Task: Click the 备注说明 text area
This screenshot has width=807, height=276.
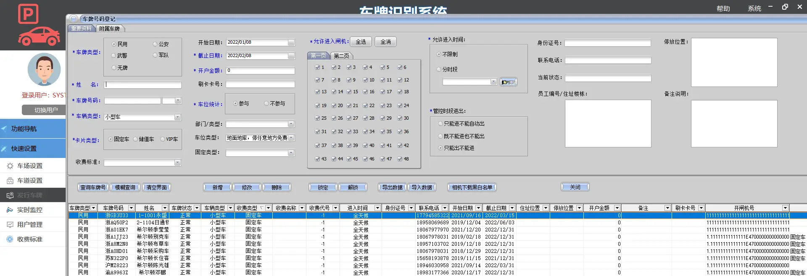Action: [x=734, y=124]
